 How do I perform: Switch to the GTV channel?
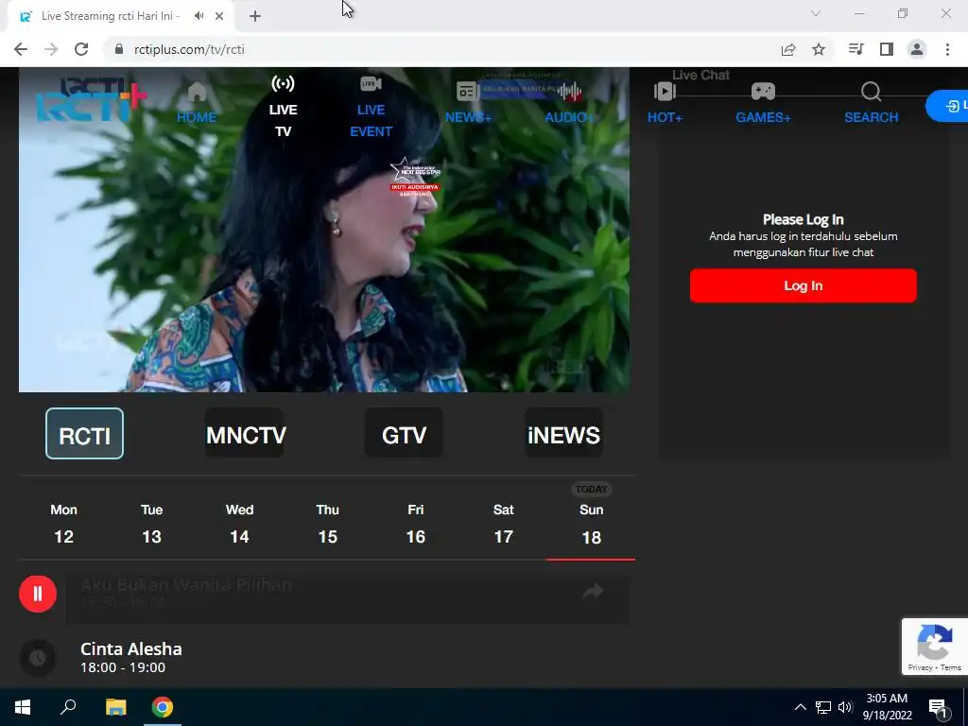[x=404, y=433]
